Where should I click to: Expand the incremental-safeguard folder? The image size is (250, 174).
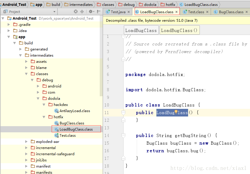[26, 154]
